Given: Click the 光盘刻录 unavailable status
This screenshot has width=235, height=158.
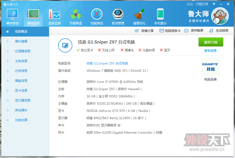Looking at the screenshot, I should point(147,50).
